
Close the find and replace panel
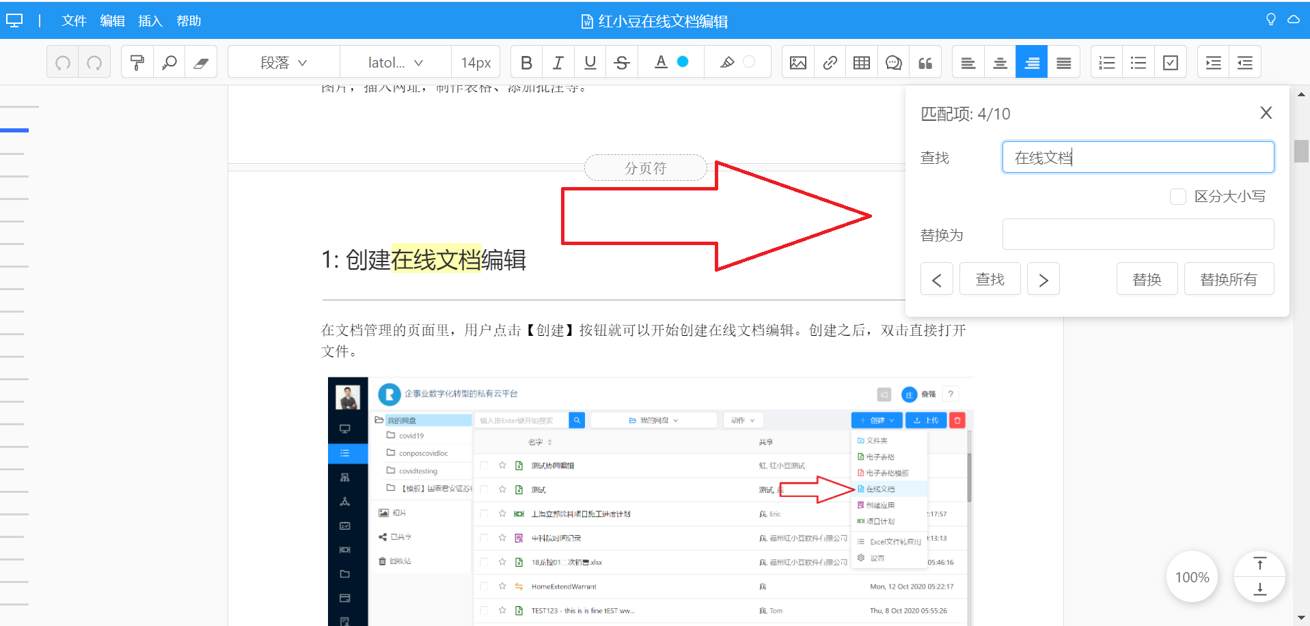(1266, 113)
